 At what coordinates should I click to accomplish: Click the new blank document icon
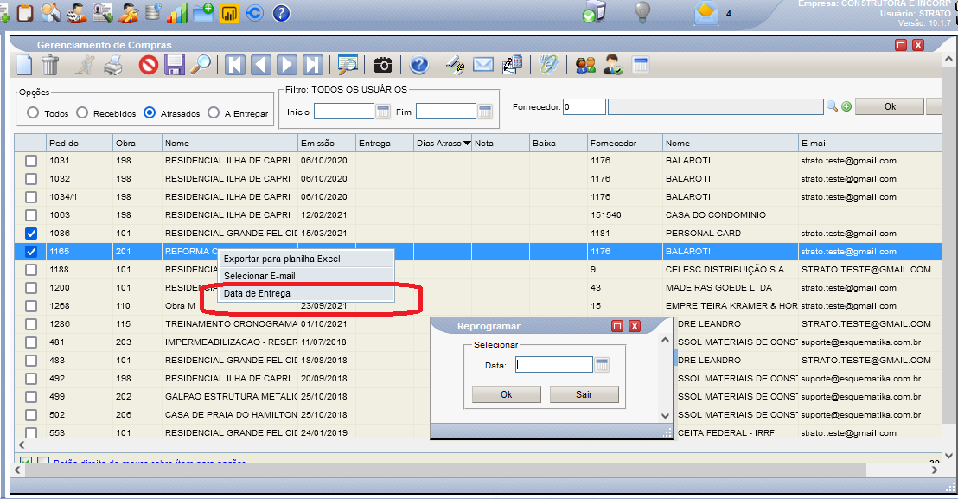tap(24, 65)
